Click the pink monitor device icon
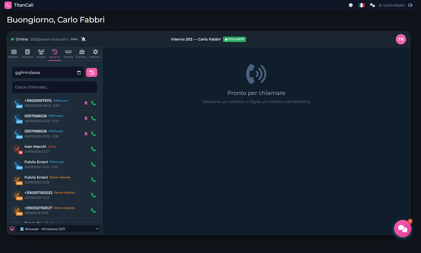 click(12, 229)
